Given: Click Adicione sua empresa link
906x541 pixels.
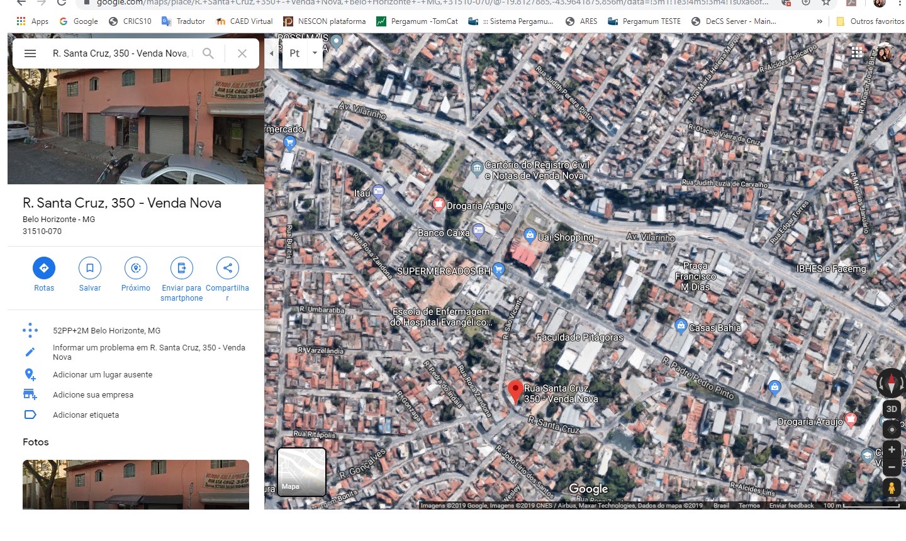Looking at the screenshot, I should 93,395.
